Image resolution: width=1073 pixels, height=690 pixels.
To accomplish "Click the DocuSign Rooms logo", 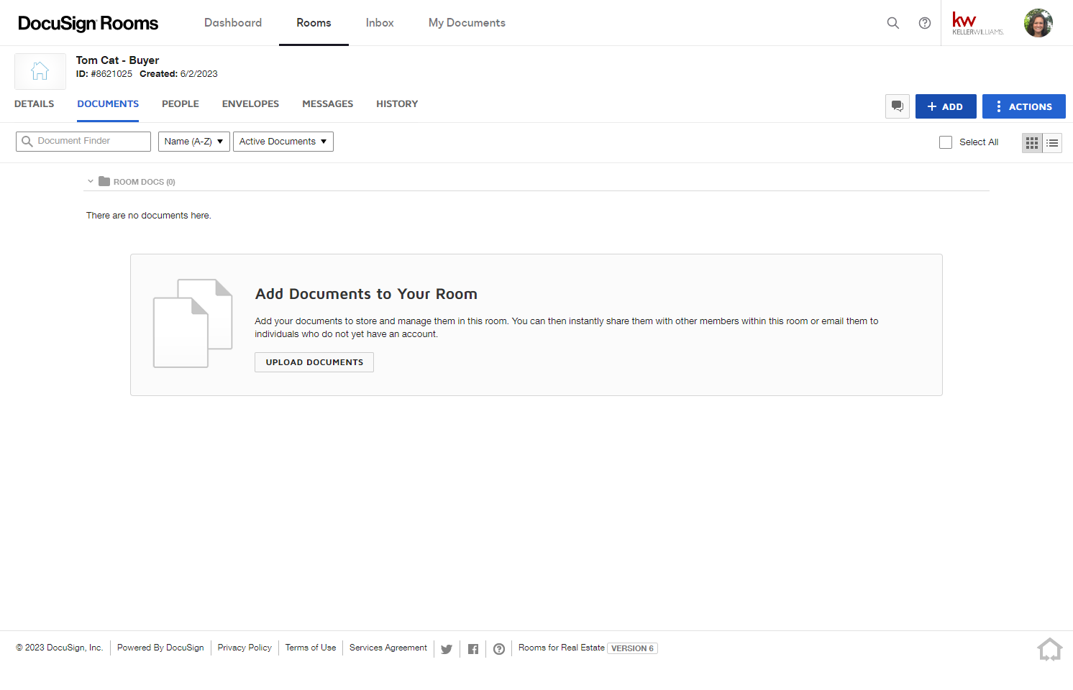I will (88, 23).
